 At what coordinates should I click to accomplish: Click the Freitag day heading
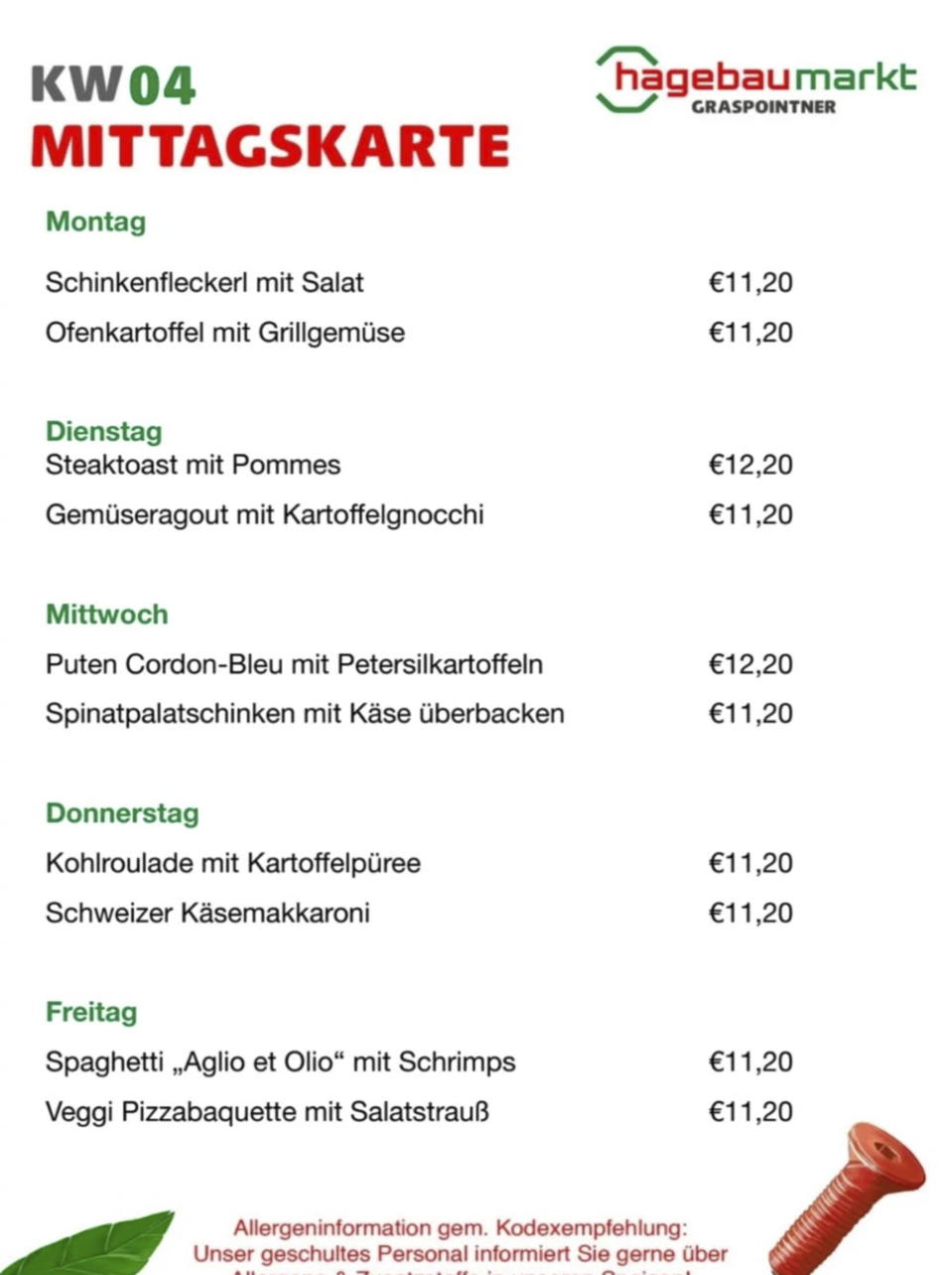point(91,1013)
